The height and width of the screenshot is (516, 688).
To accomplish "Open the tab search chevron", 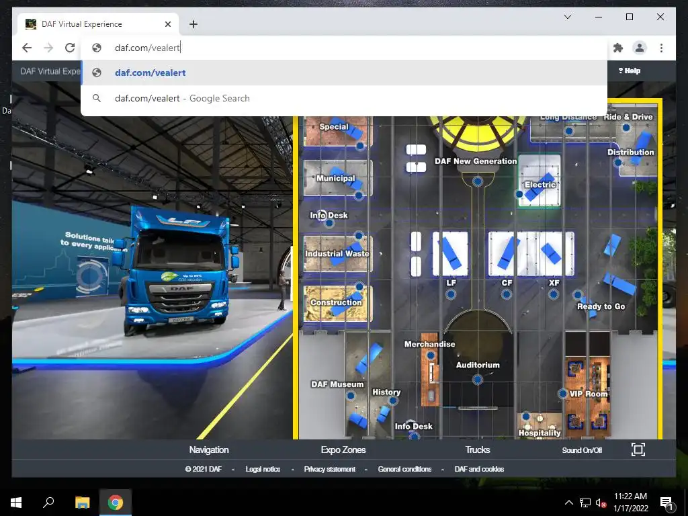I will (567, 17).
